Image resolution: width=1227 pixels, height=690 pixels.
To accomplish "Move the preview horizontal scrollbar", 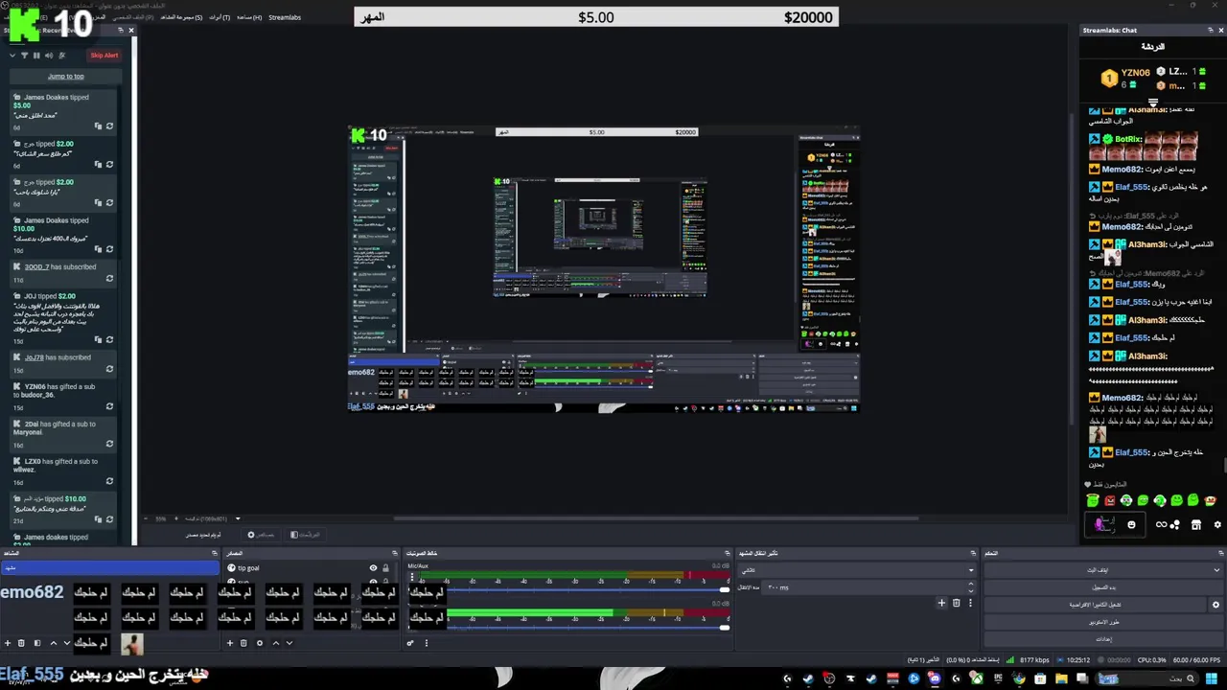I will pyautogui.click(x=657, y=518).
